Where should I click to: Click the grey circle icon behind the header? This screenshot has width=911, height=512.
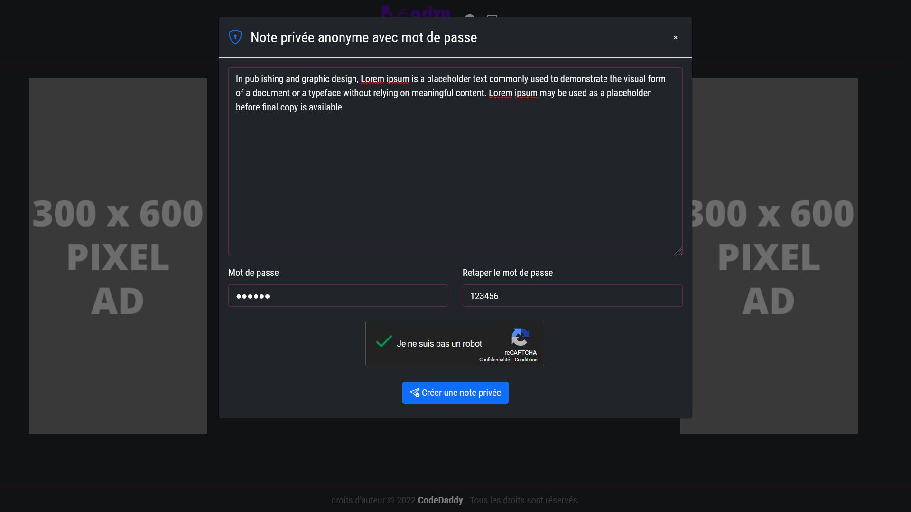point(469,17)
